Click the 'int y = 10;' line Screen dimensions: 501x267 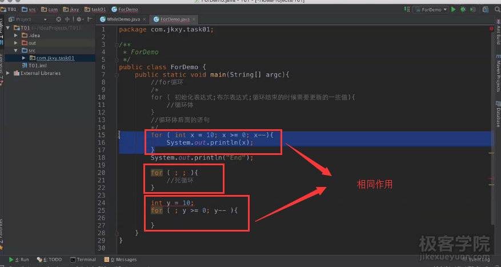point(172,203)
